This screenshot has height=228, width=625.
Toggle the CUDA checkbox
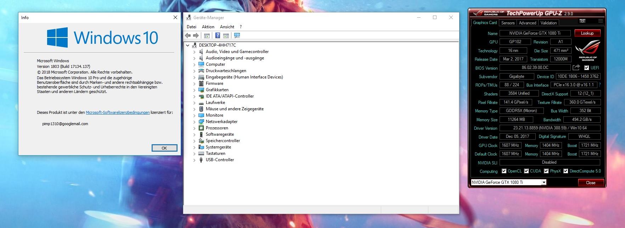(526, 171)
